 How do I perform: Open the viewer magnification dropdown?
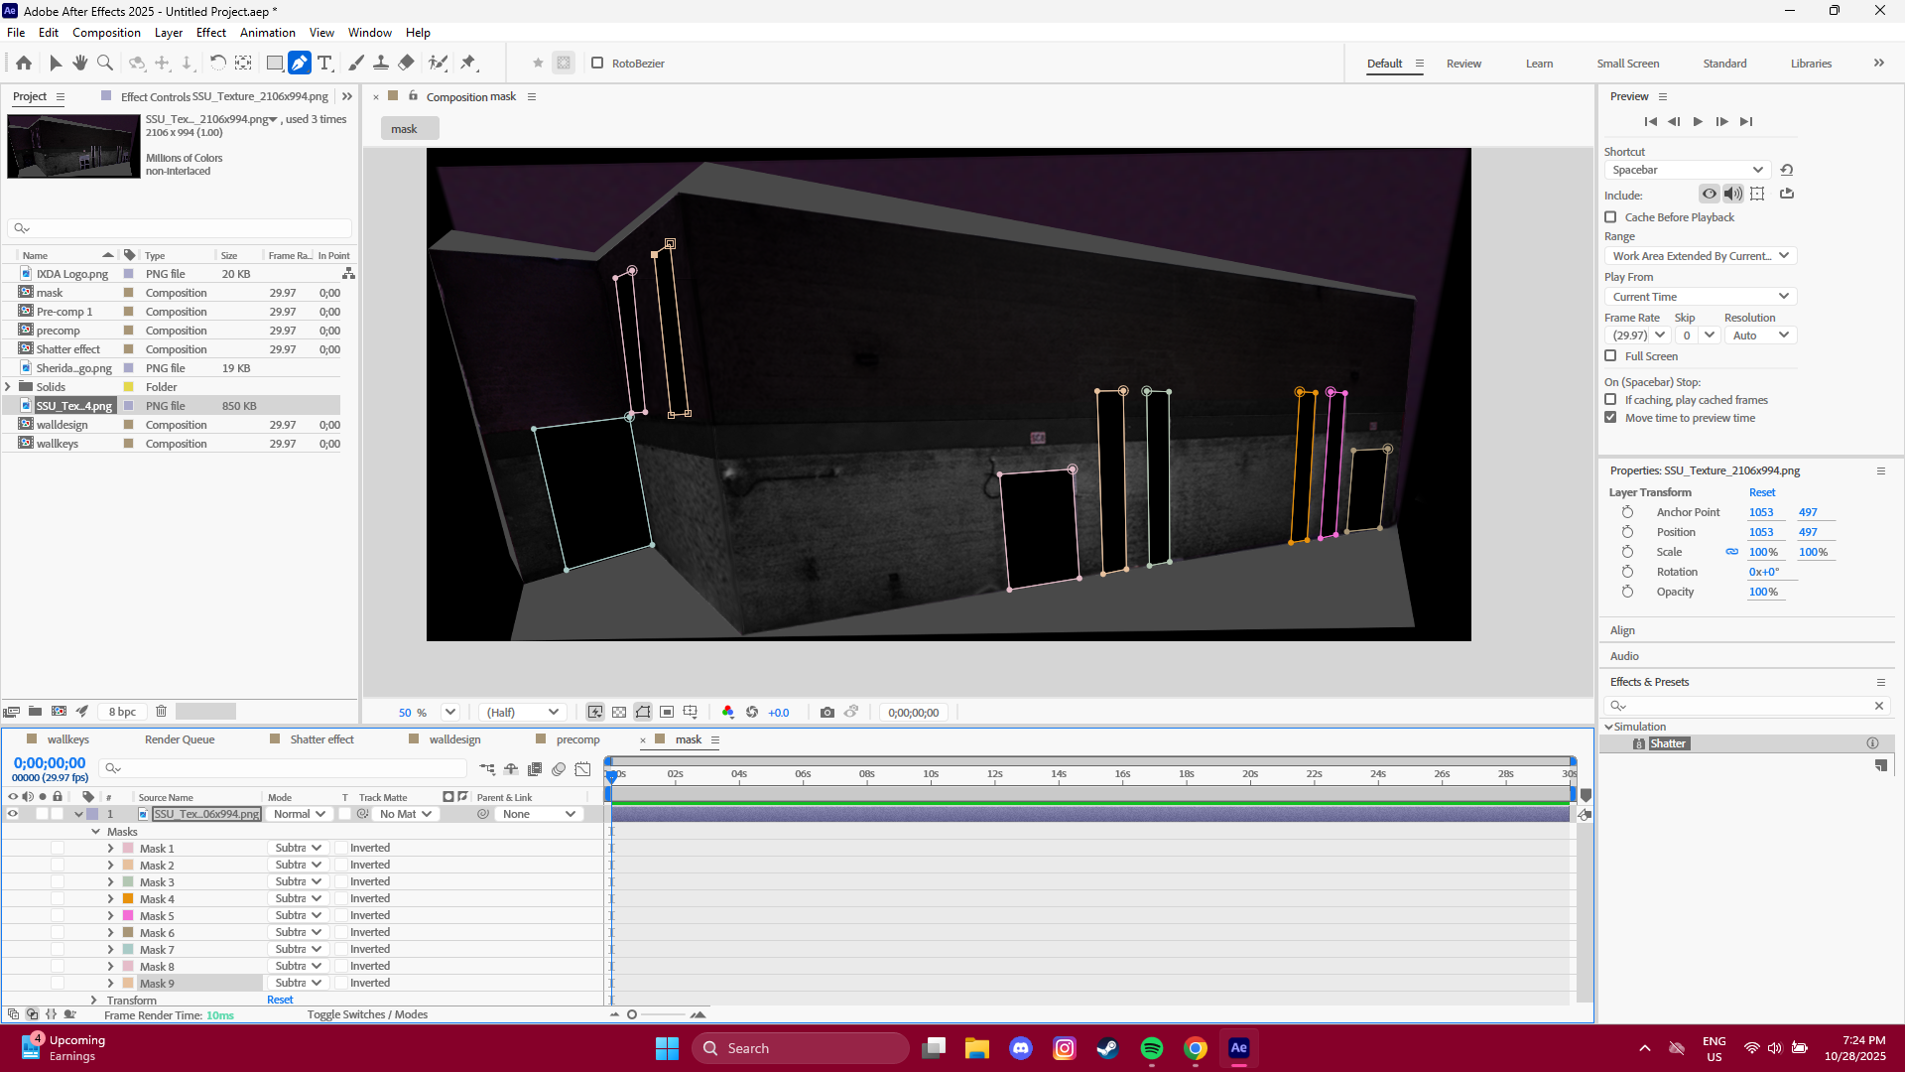[x=449, y=712]
